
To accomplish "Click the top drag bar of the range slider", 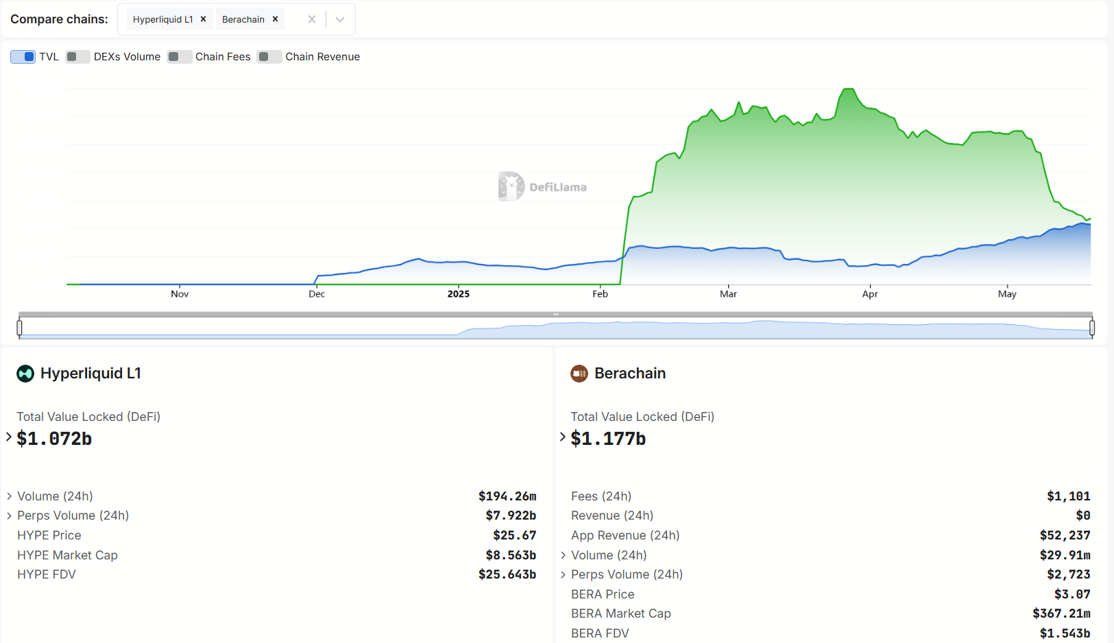I will (556, 315).
